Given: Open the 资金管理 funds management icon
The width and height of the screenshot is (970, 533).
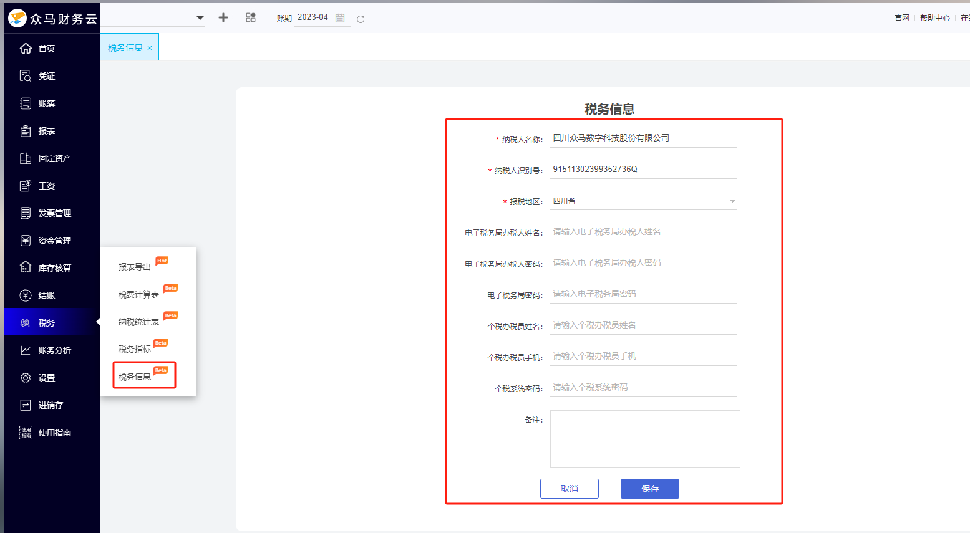Looking at the screenshot, I should tap(26, 240).
